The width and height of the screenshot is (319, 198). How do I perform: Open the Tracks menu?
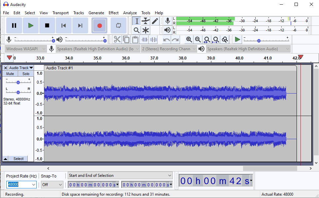click(79, 13)
